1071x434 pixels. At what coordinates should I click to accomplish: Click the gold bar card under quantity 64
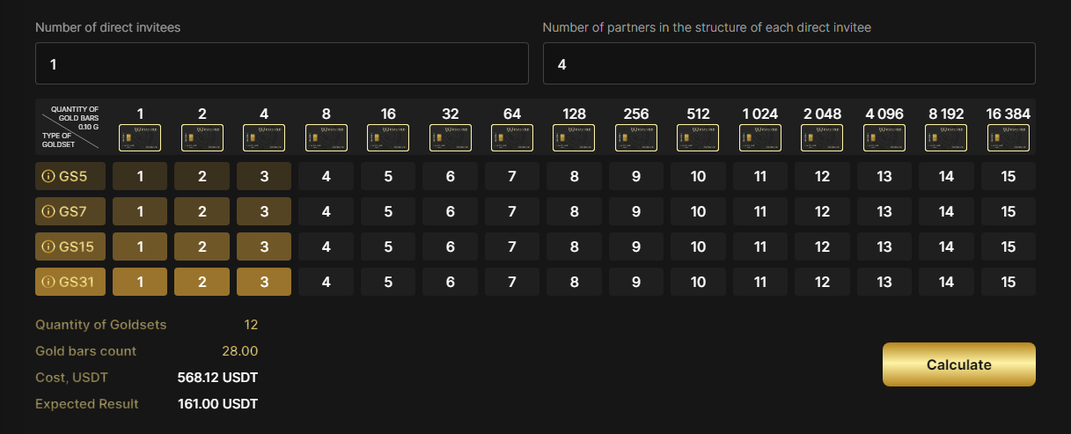tap(512, 137)
